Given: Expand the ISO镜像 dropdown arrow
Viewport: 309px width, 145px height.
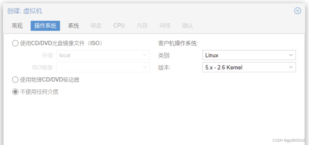Looking at the screenshot, I should pyautogui.click(x=145, y=67).
